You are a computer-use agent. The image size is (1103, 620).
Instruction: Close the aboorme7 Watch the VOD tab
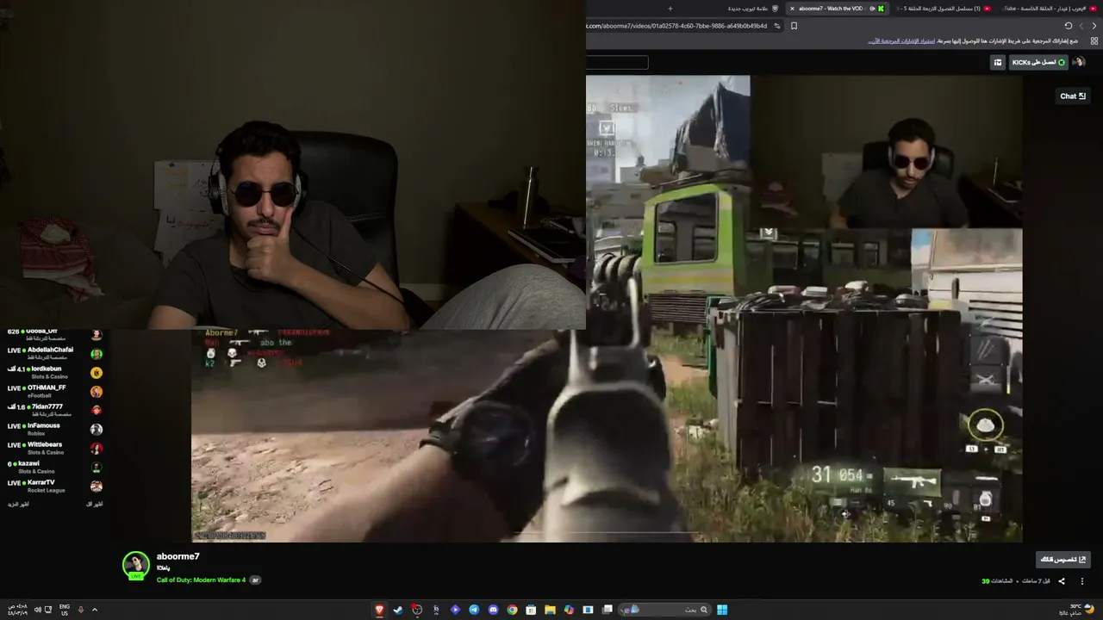[x=792, y=9]
